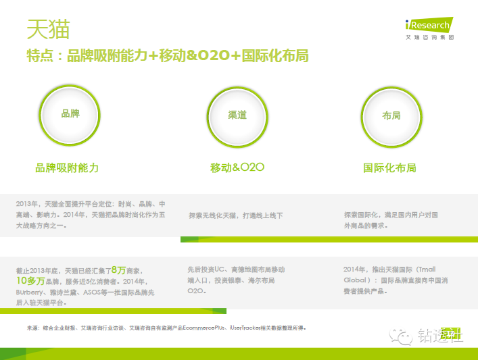Viewport: 478px width, 360px height.
Task: Click the highlighted figure 10多万
Action: tap(30, 281)
